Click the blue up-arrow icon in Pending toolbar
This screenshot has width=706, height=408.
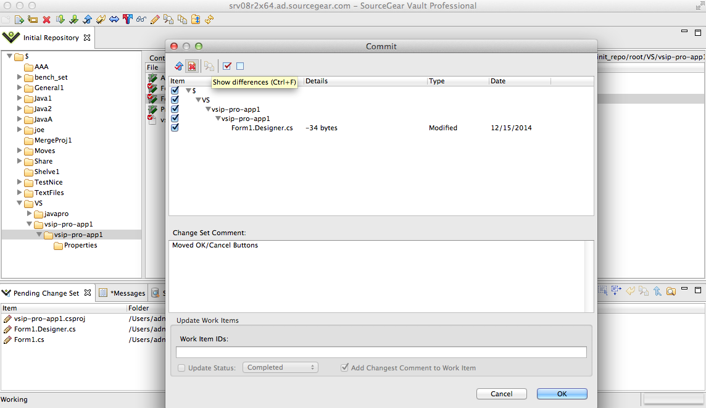pyautogui.click(x=657, y=291)
